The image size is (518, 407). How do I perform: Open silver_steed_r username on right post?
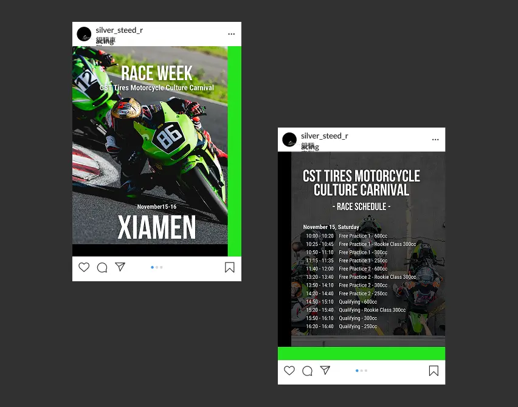(x=325, y=135)
